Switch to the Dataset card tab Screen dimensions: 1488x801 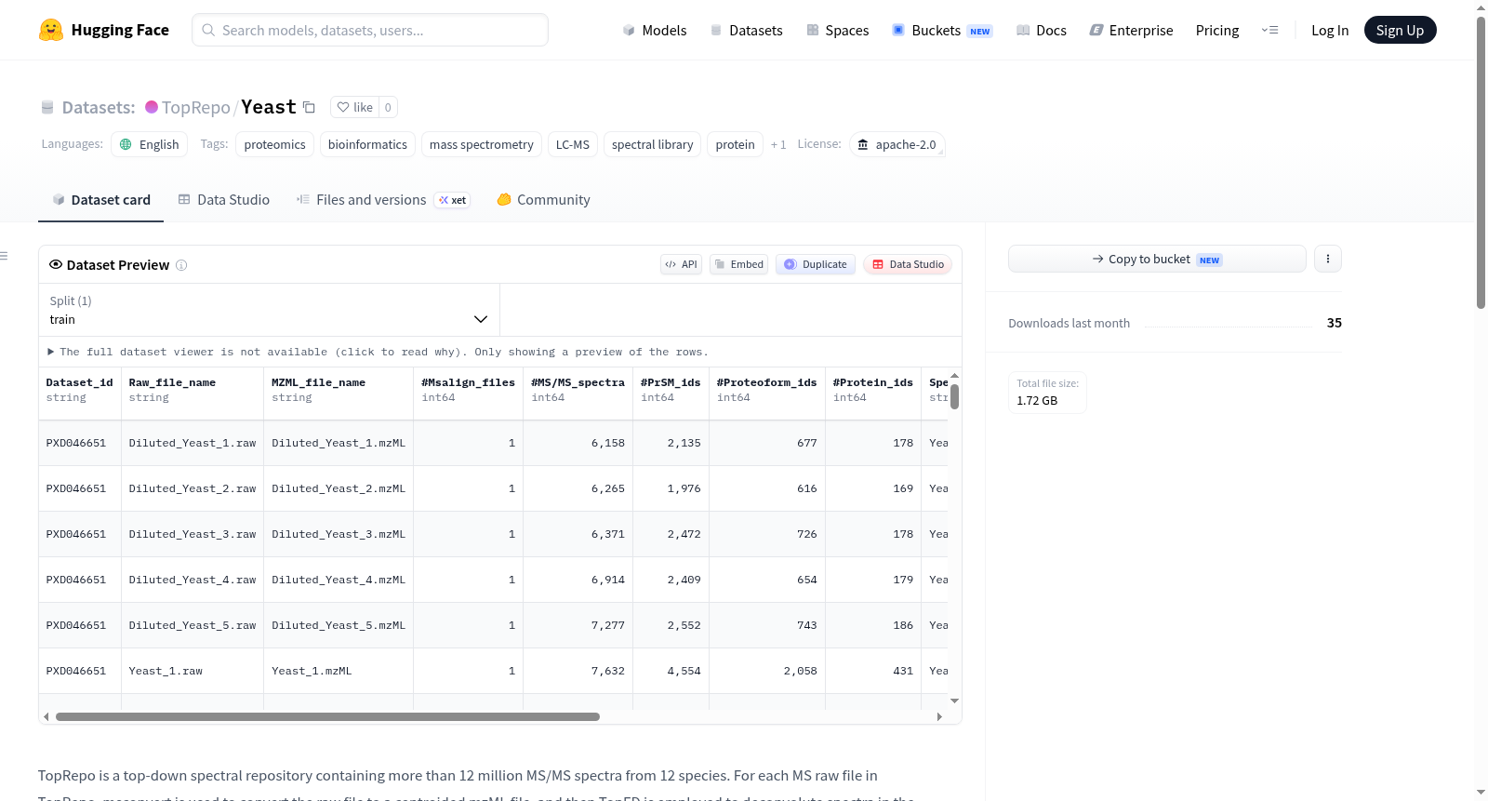point(100,199)
